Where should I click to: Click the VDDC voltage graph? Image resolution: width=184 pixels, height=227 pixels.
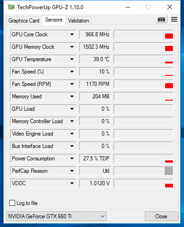[x=144, y=183]
